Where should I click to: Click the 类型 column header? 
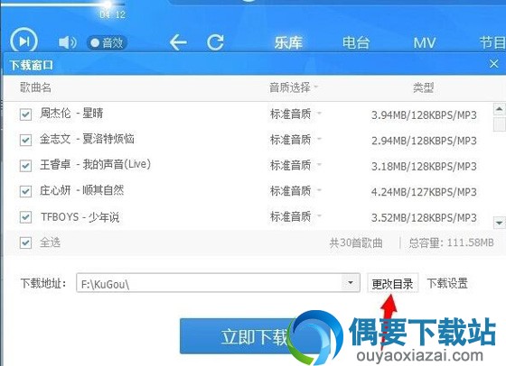tap(424, 87)
